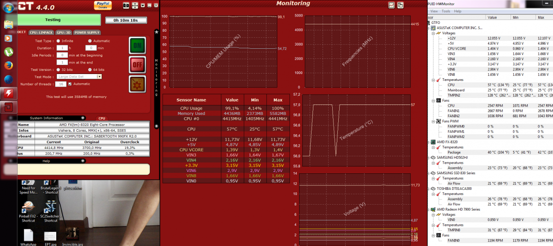
Task: Open the View menu in HWMonitor
Action: [434, 11]
